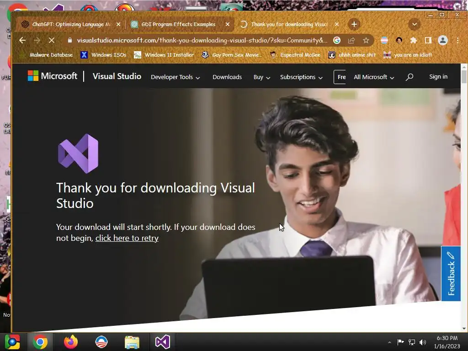Open the Obama logo taskbar app
468x351 pixels.
(101, 342)
